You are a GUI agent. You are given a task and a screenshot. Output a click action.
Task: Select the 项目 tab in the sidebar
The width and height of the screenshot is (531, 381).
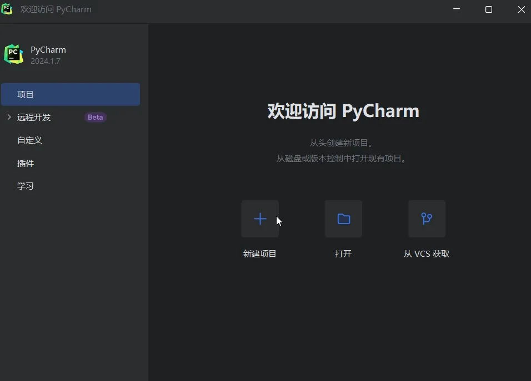coord(71,94)
